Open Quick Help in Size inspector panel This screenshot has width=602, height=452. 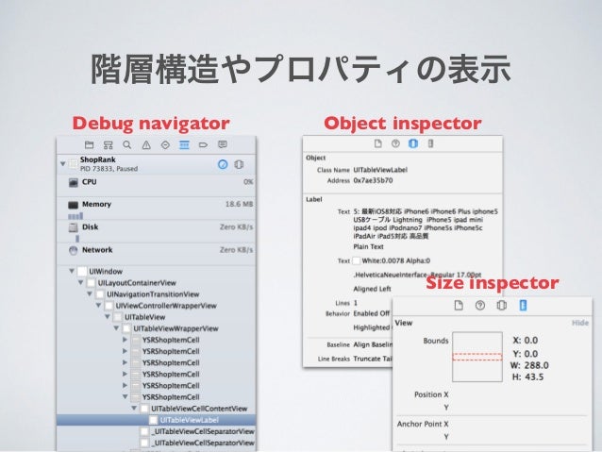coord(480,306)
